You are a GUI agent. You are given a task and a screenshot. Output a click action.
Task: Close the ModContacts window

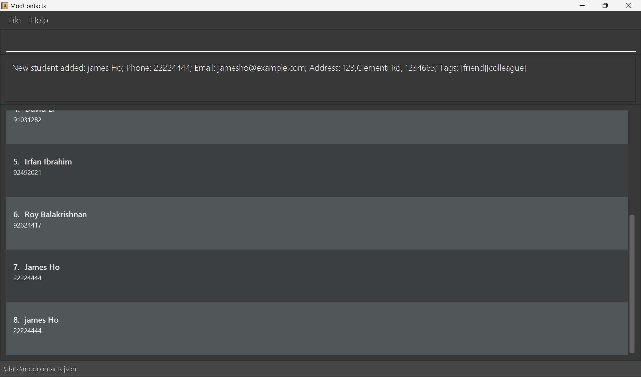click(x=629, y=6)
